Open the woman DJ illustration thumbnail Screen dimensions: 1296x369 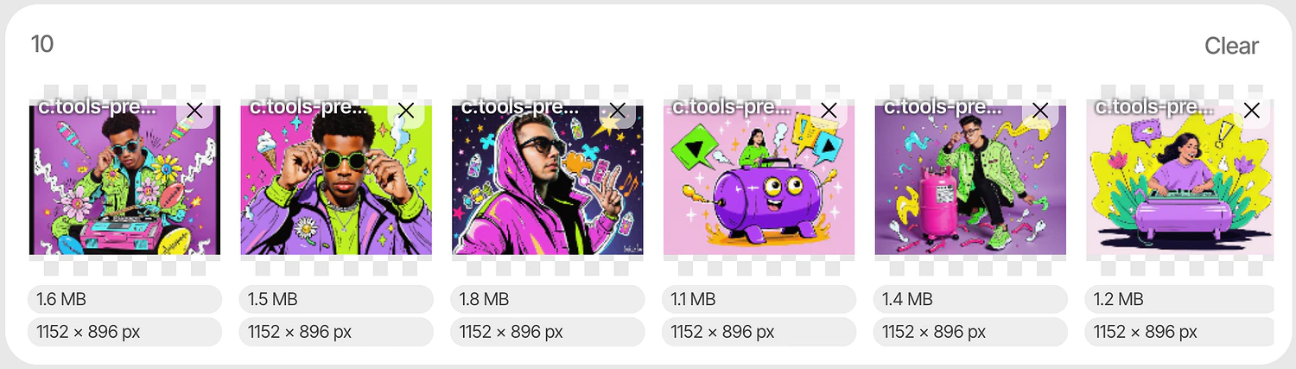tap(1180, 180)
